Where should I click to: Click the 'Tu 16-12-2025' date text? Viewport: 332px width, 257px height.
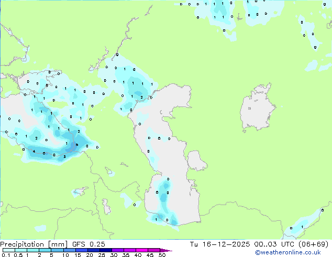click(220, 244)
